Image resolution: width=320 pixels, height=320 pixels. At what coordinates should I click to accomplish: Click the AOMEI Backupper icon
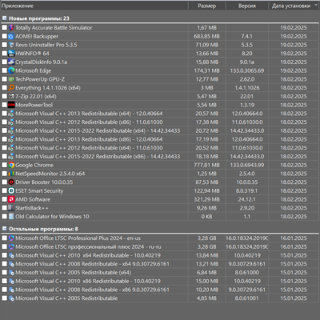tap(11, 36)
